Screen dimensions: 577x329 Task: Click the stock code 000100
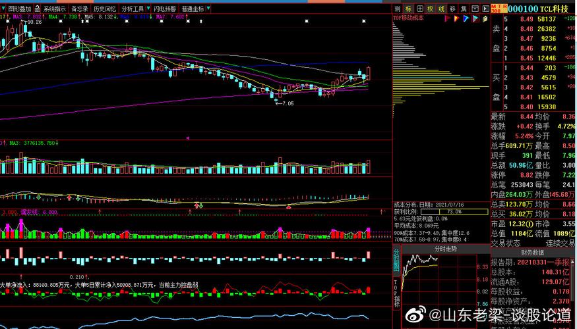tap(524, 9)
